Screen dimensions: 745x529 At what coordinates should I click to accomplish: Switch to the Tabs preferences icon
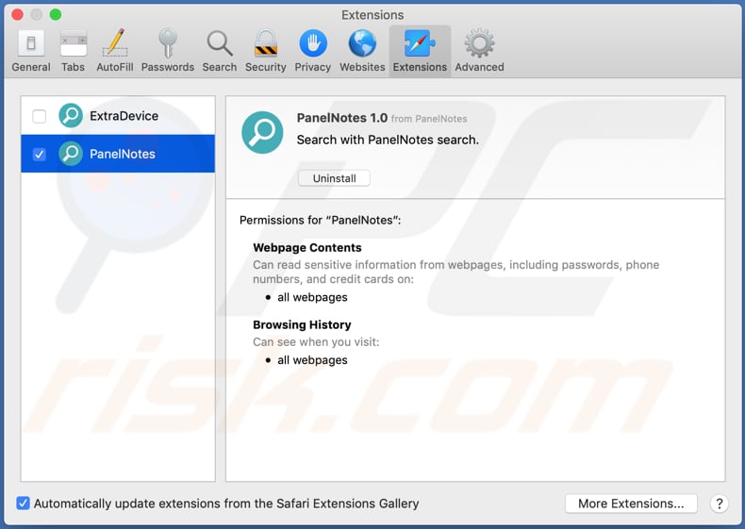tap(73, 51)
